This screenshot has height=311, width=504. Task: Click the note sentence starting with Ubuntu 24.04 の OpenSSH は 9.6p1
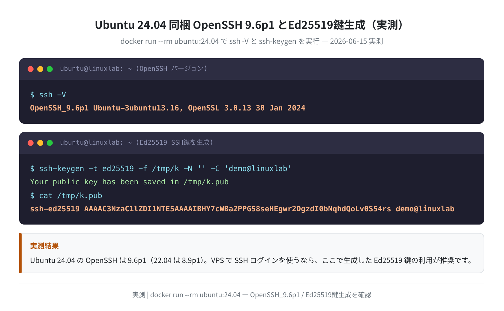click(x=251, y=260)
